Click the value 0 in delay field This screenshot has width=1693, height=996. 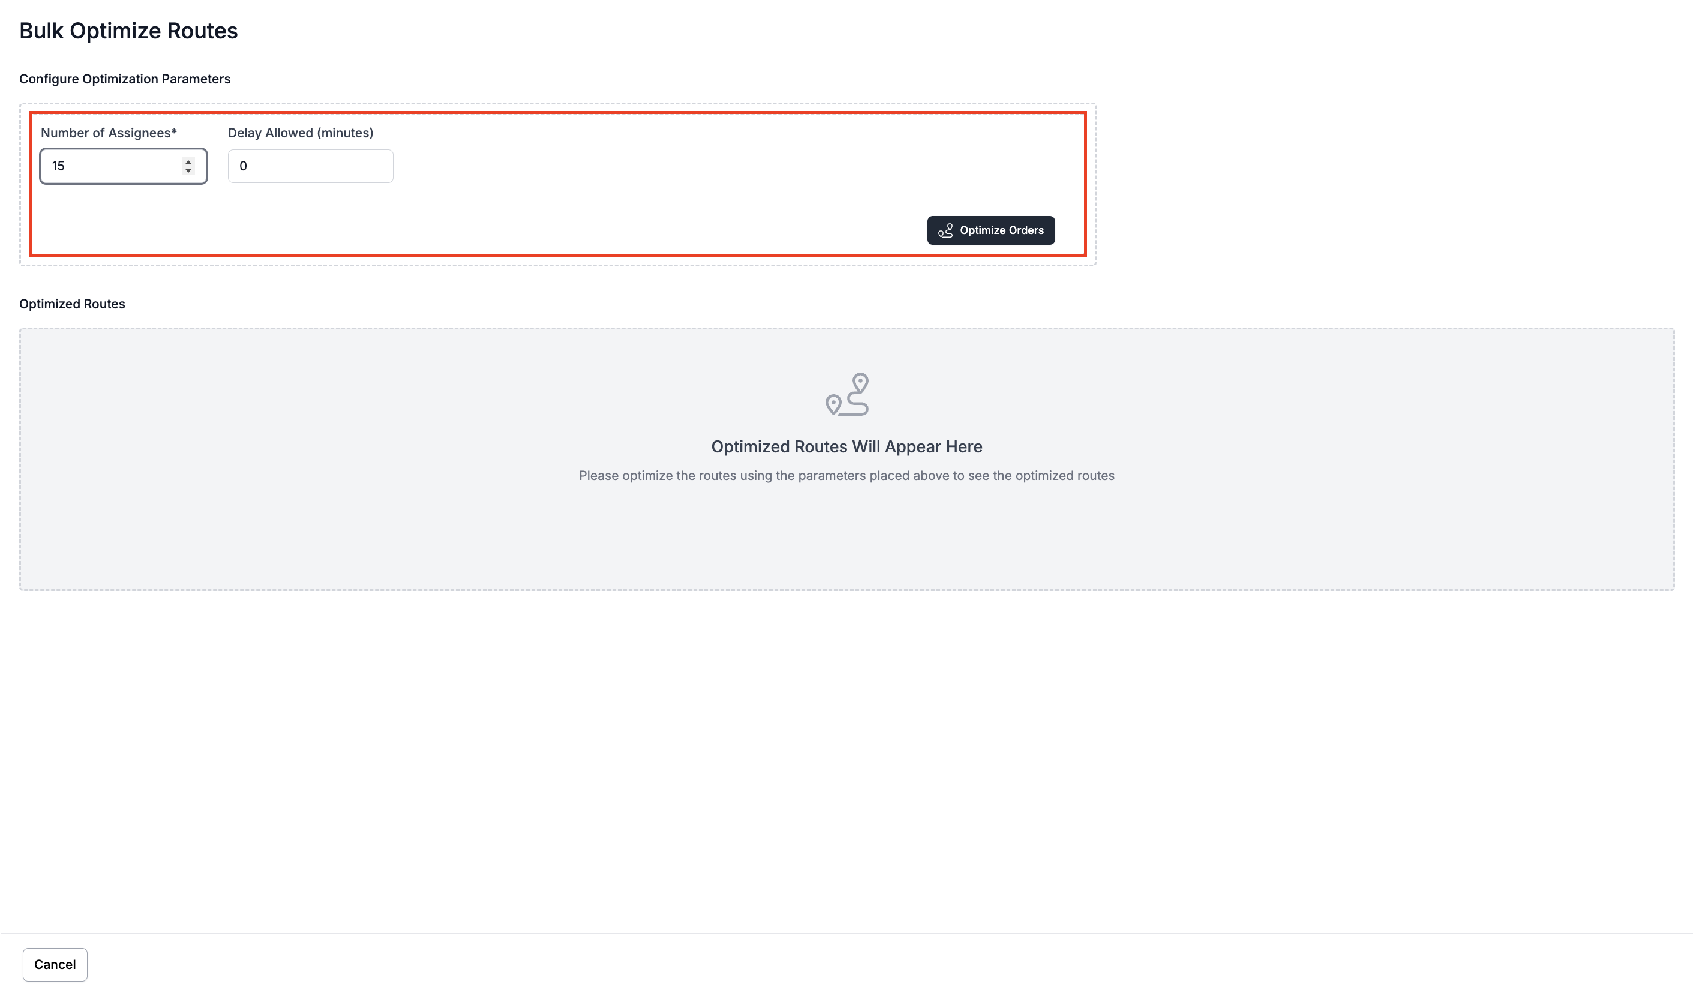point(243,166)
